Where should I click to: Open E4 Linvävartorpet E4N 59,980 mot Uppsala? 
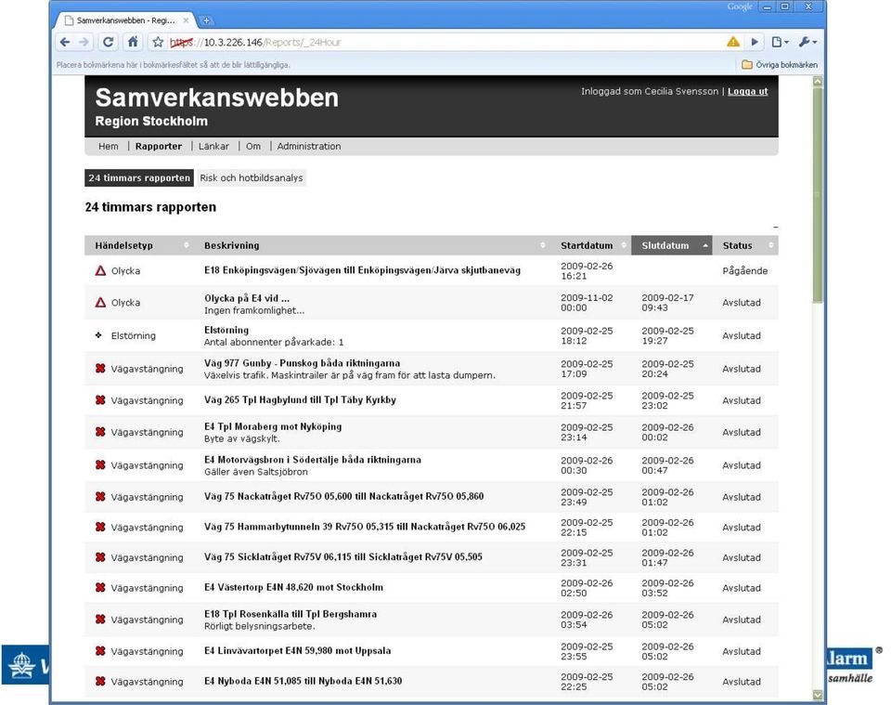(x=298, y=650)
